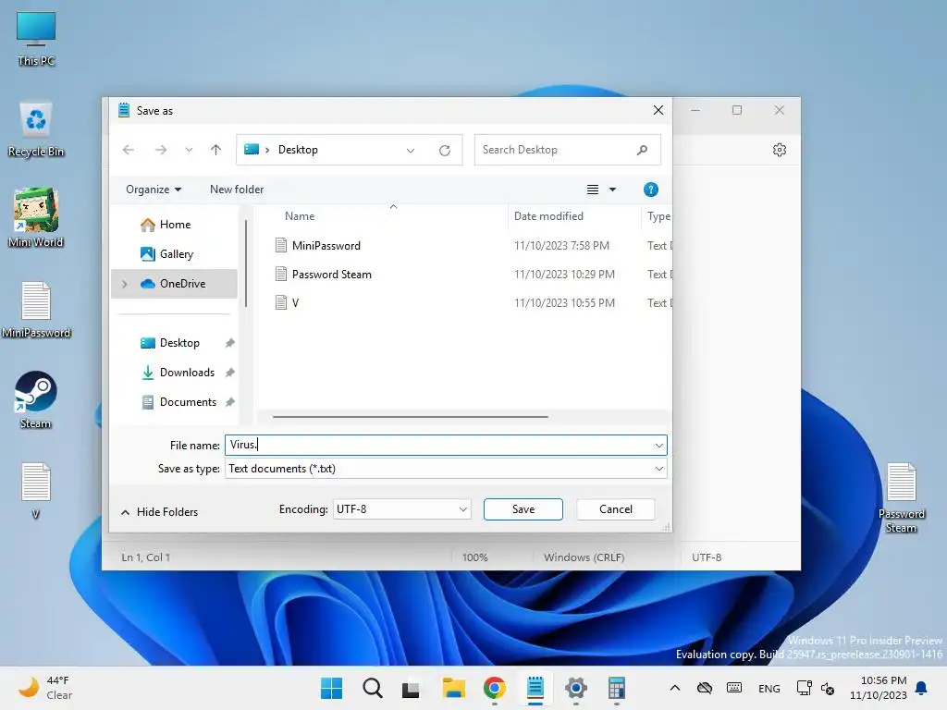This screenshot has width=947, height=710.
Task: Click the pin icon beside Documents
Action: pyautogui.click(x=229, y=402)
